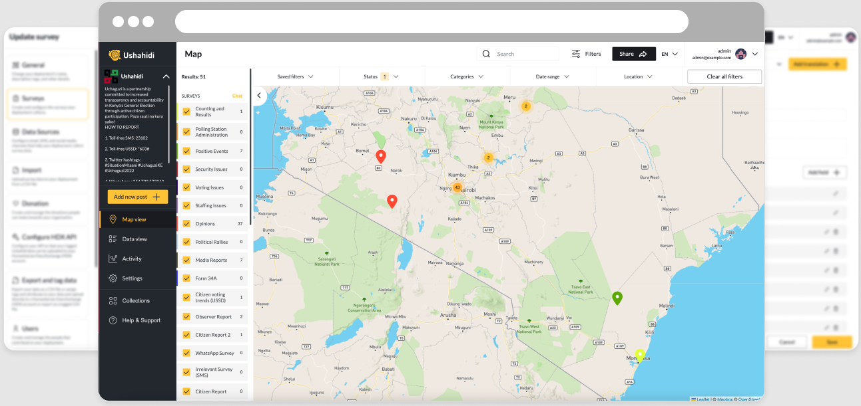
Task: Open the EN language dropdown
Action: (669, 54)
